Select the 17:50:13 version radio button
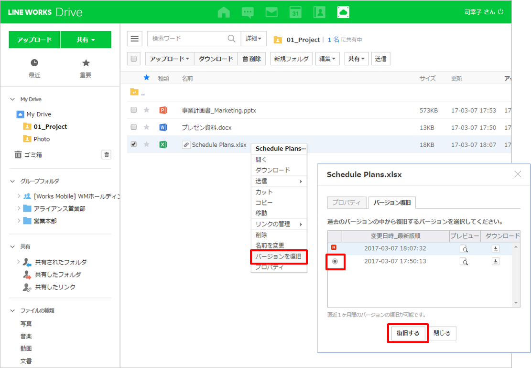 click(x=335, y=261)
